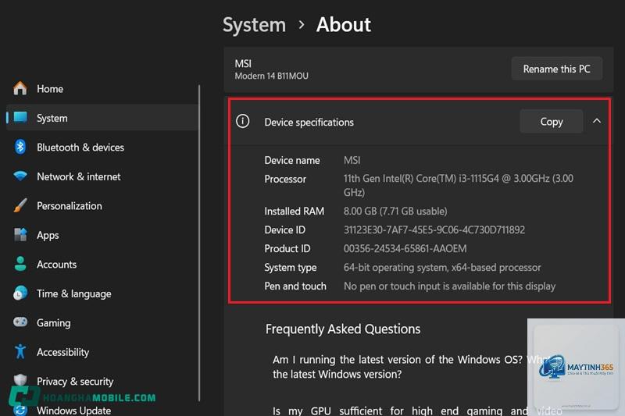625x416 pixels.
Task: Click the Frequently Asked Questions heading
Action: tap(343, 329)
